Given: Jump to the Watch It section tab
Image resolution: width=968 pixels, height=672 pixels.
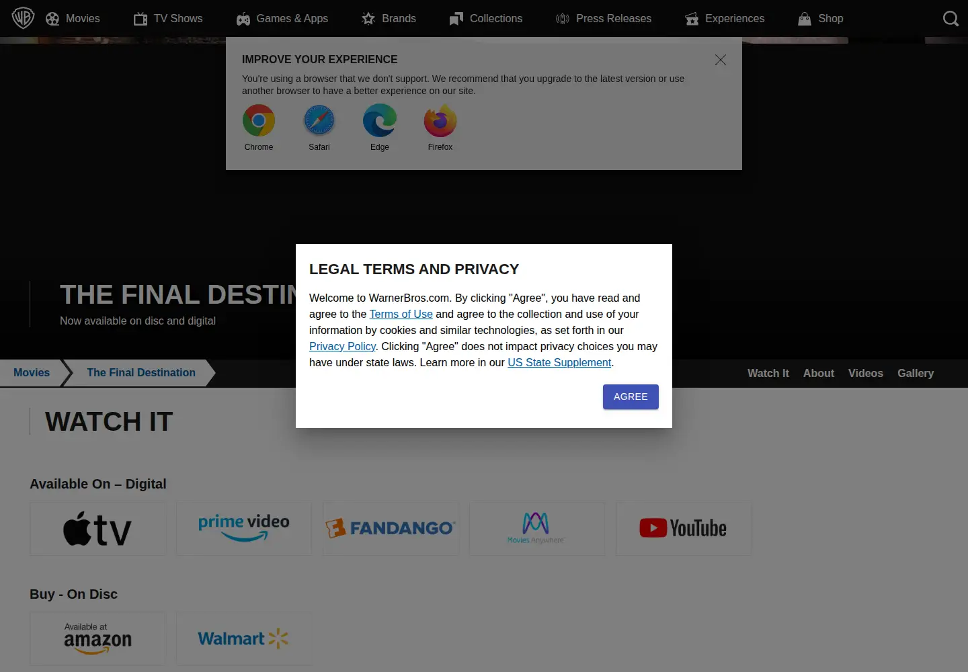Looking at the screenshot, I should click(x=768, y=373).
